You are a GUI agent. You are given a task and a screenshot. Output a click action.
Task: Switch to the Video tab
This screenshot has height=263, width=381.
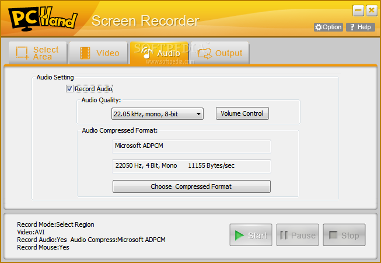coord(99,53)
